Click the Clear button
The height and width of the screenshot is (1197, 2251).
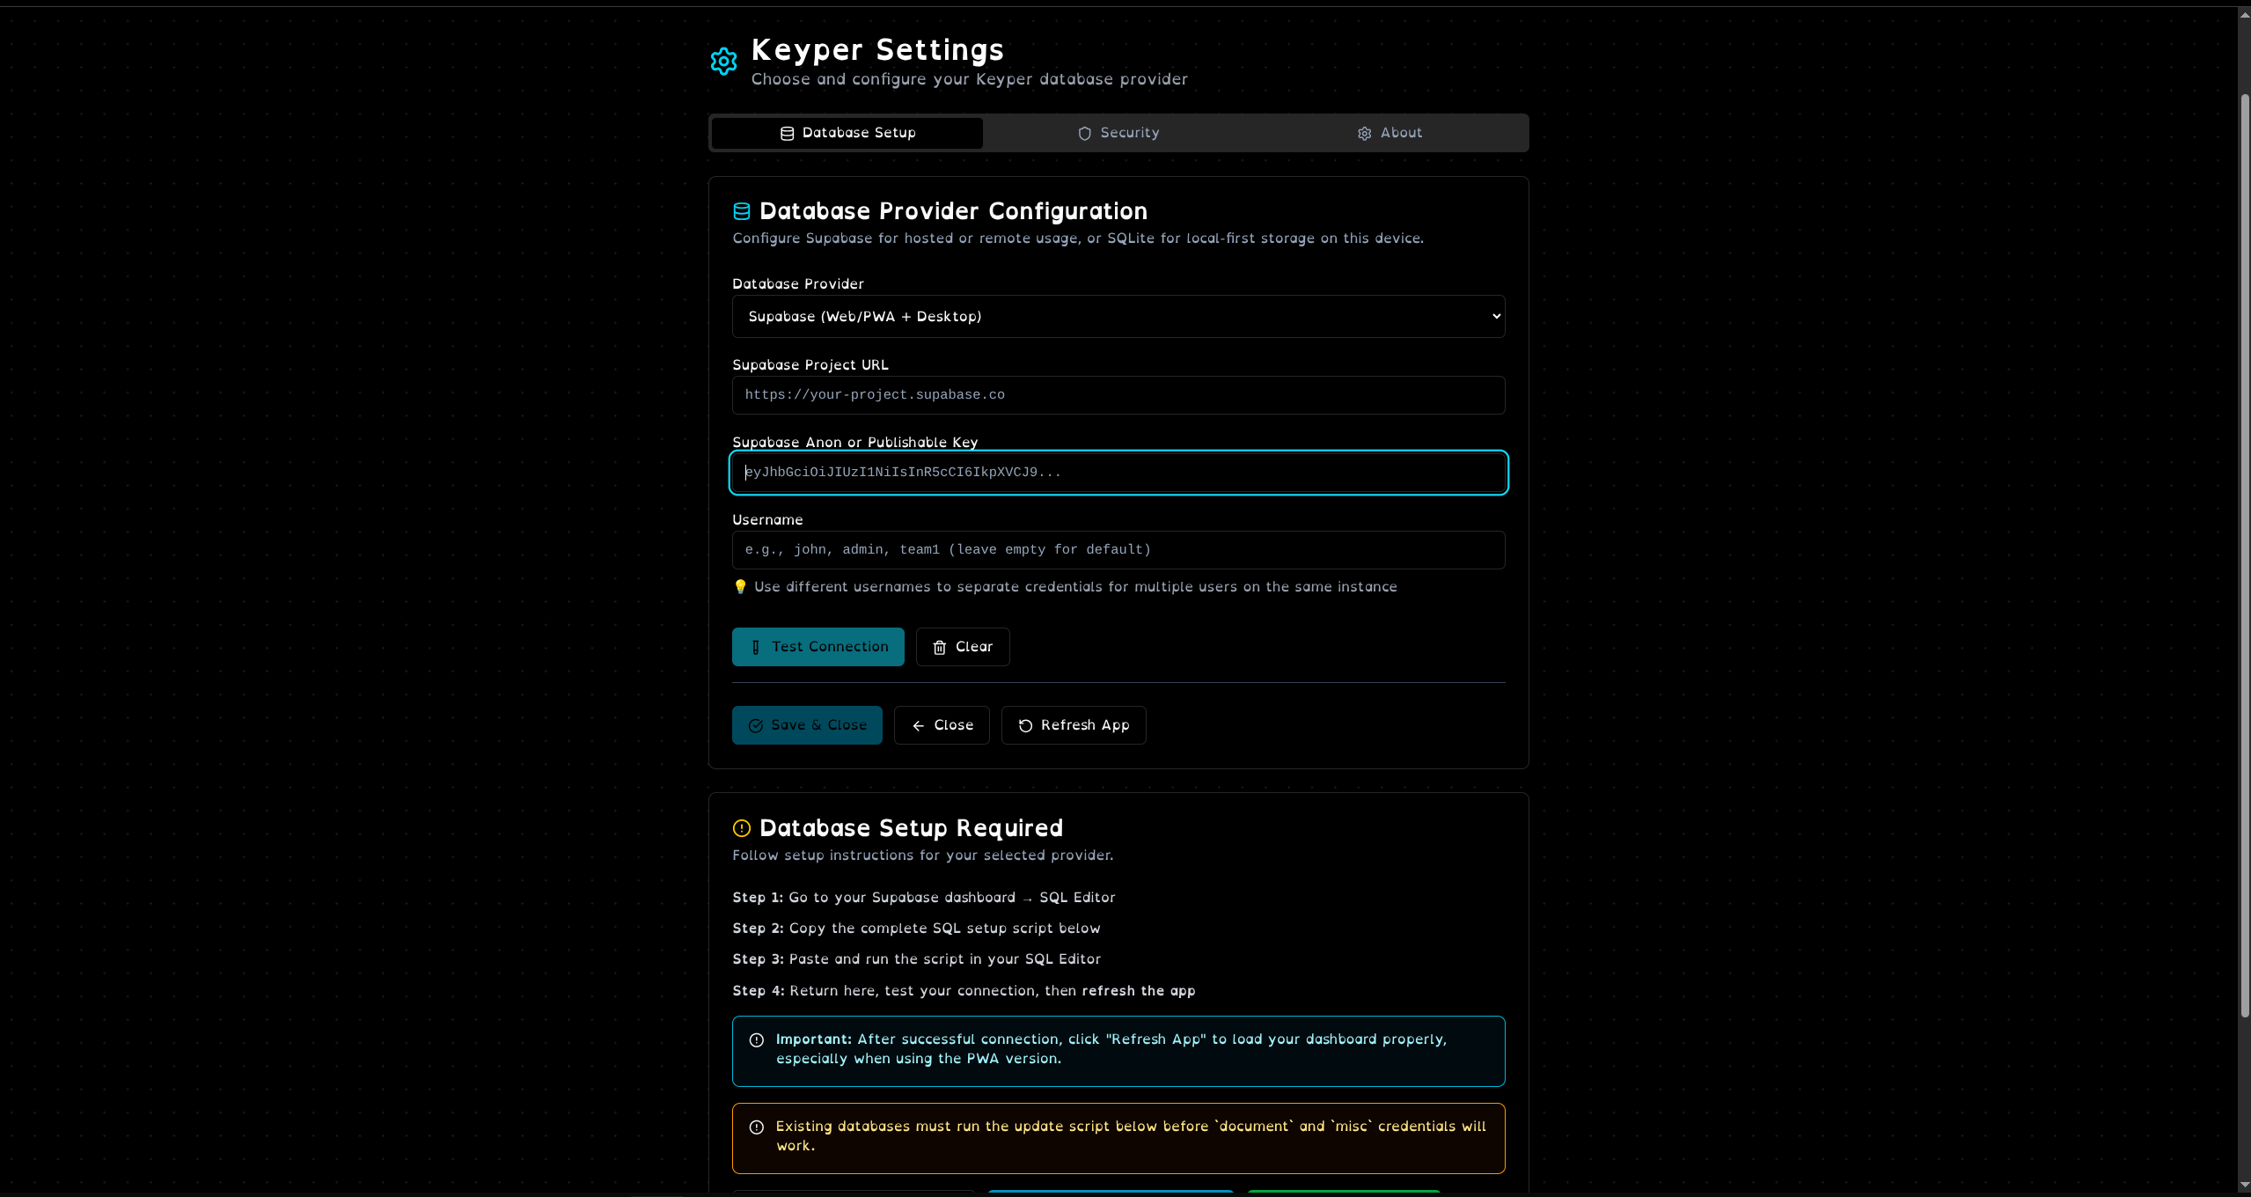[x=963, y=647]
